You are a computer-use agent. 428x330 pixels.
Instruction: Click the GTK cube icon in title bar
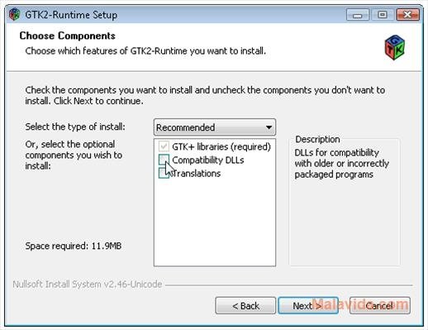click(14, 14)
